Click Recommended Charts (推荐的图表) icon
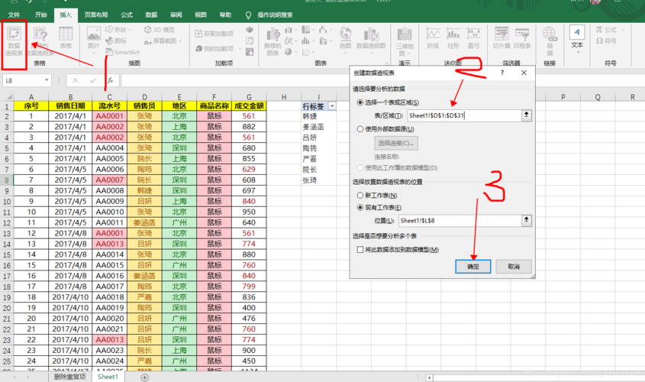 pyautogui.click(x=273, y=41)
